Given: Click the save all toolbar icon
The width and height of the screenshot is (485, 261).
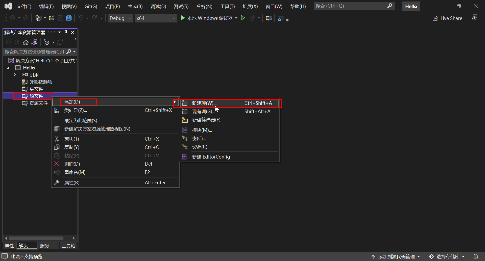Looking at the screenshot, I should (x=69, y=18).
